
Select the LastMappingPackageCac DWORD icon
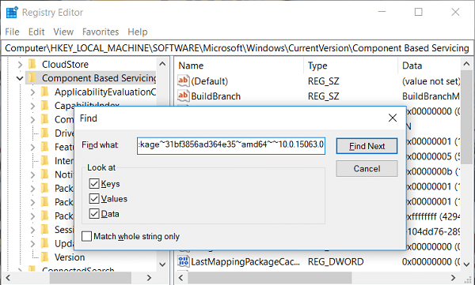pyautogui.click(x=184, y=261)
